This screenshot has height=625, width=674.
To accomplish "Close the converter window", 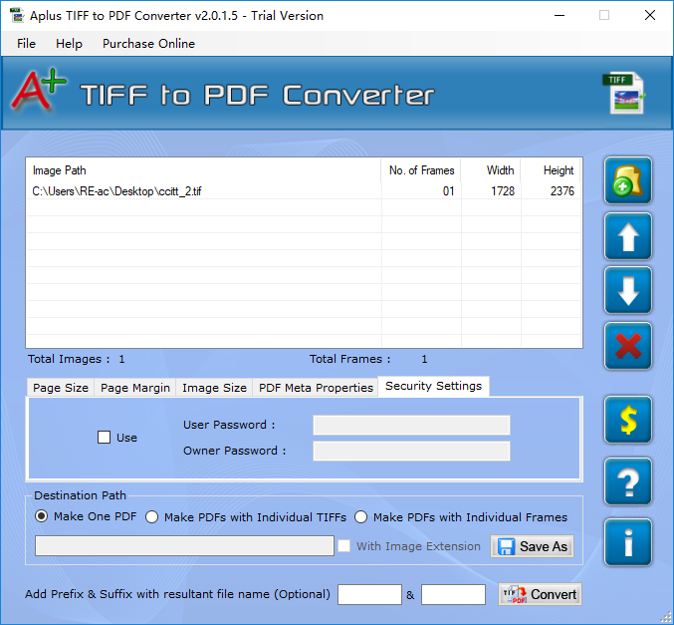I will pos(650,16).
